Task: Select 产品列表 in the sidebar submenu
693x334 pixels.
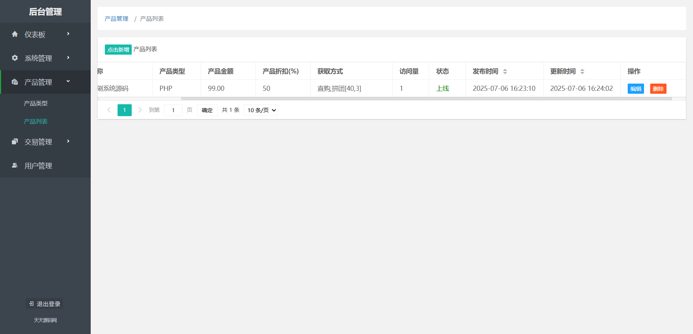Action: click(35, 121)
